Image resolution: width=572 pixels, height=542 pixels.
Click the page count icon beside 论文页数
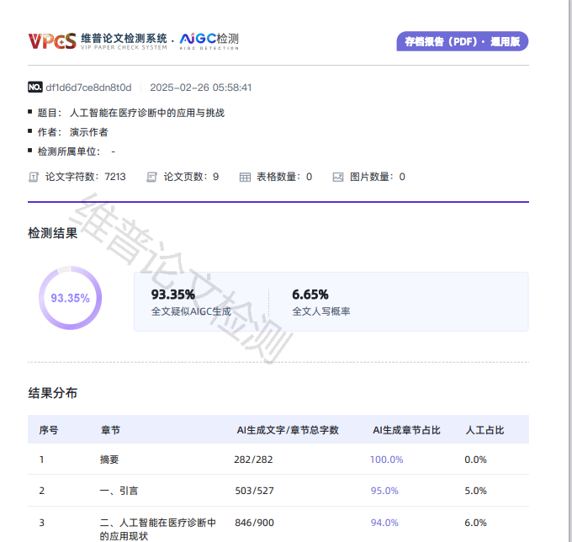(151, 178)
